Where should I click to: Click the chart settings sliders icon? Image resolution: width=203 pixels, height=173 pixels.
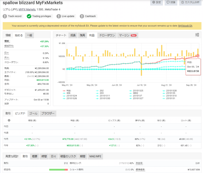click(197, 35)
